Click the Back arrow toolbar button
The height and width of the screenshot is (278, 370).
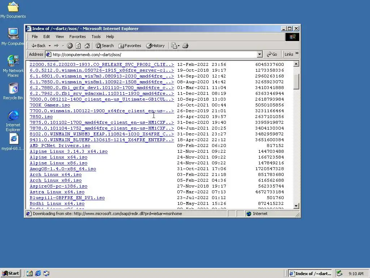point(38,46)
